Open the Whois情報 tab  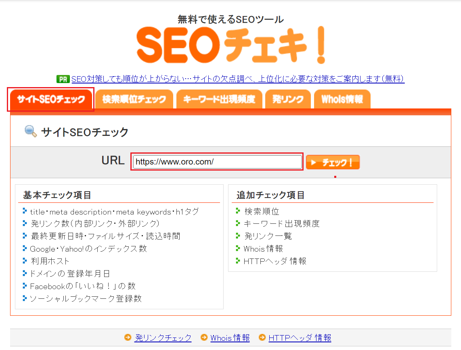click(x=342, y=99)
